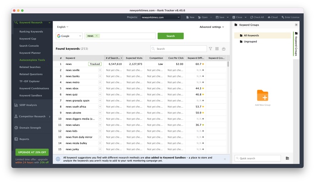This screenshot has height=183, width=315.
Task: Add 'news values' with plus icon
Action: [100, 125]
